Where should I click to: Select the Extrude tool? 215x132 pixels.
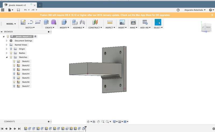46,22
